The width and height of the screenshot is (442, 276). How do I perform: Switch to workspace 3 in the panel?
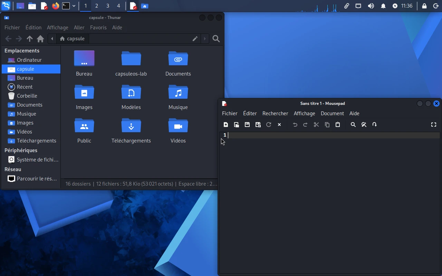pos(108,6)
